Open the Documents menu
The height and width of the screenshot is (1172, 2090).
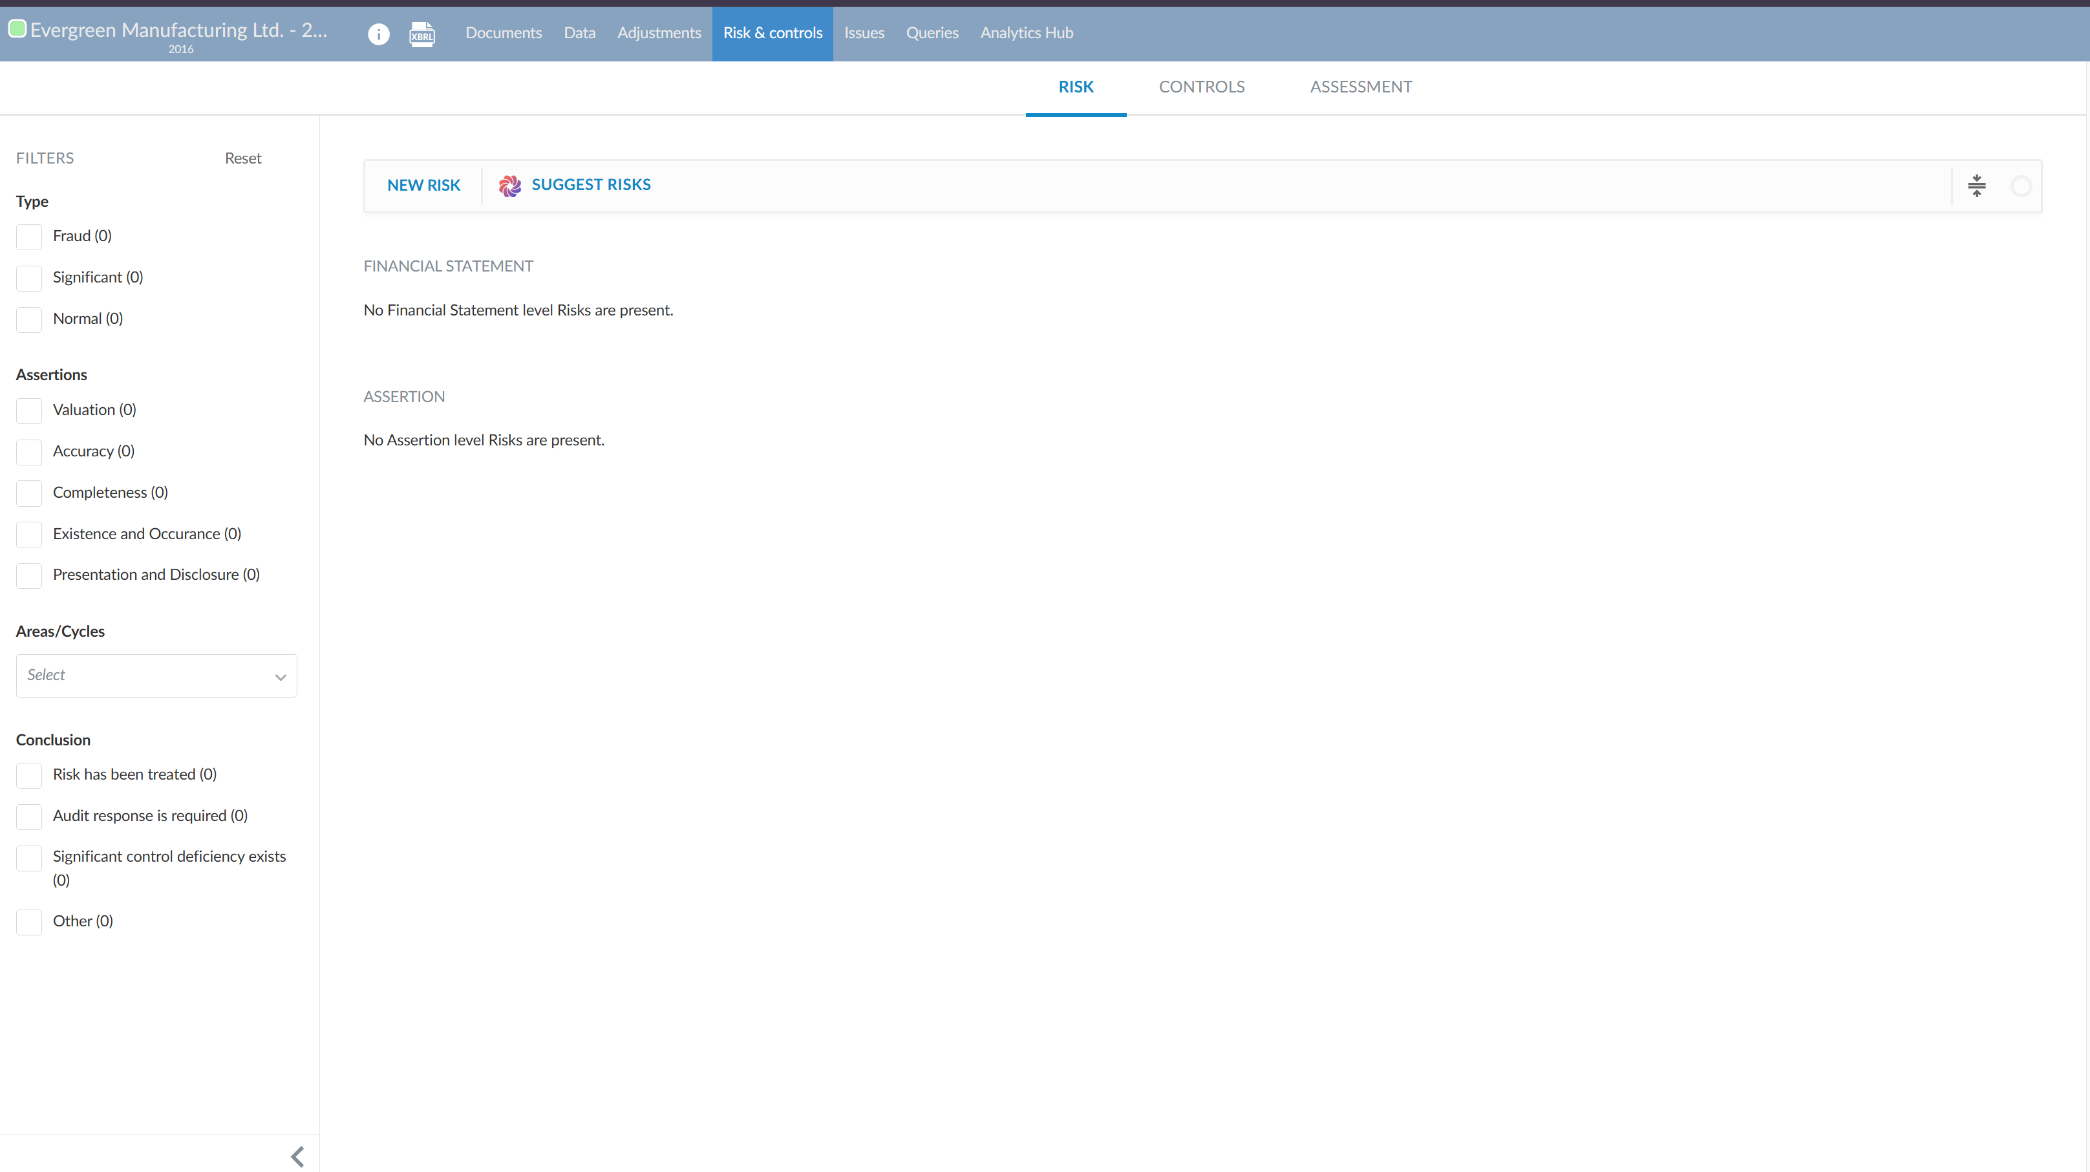tap(503, 33)
